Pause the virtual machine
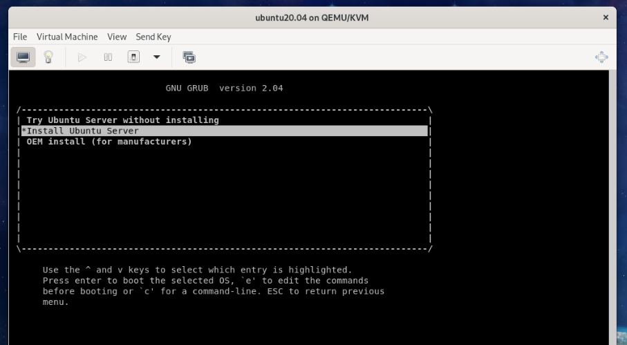Image resolution: width=627 pixels, height=345 pixels. (x=108, y=57)
